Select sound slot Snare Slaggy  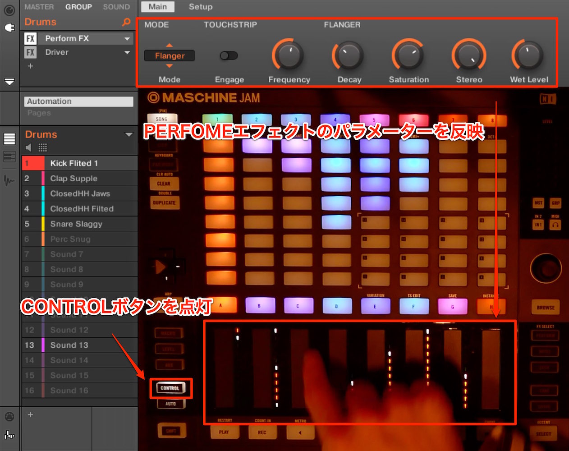80,224
